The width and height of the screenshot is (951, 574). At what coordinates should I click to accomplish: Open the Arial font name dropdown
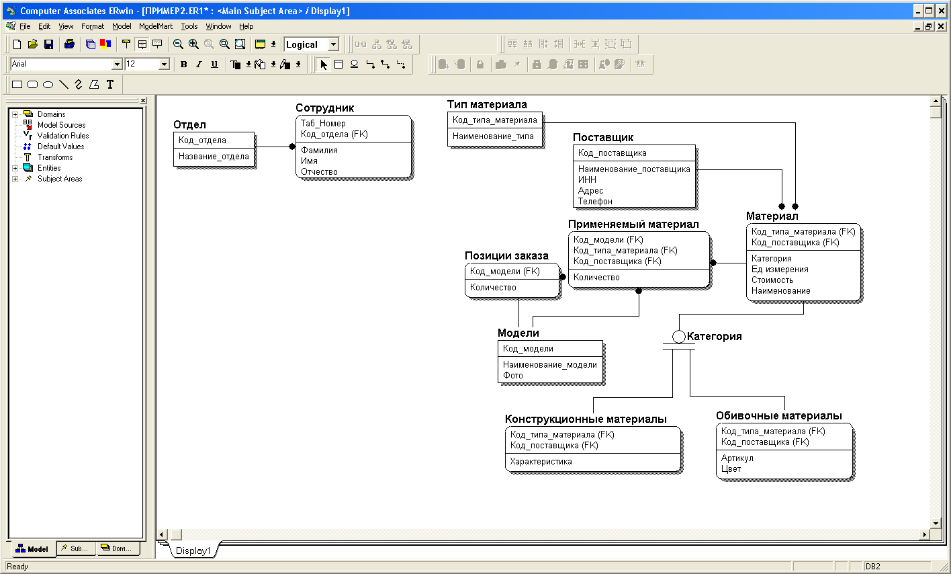(x=117, y=64)
